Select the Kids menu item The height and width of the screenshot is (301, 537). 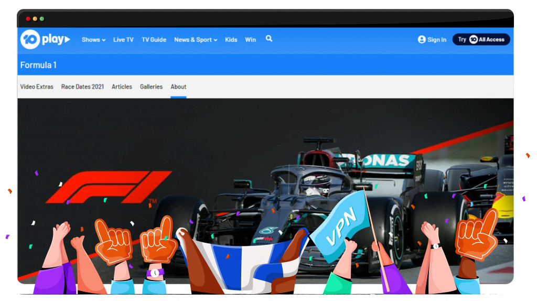coord(231,40)
